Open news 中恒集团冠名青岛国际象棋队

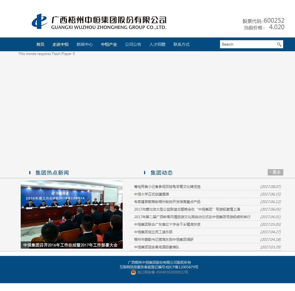tap(157, 247)
